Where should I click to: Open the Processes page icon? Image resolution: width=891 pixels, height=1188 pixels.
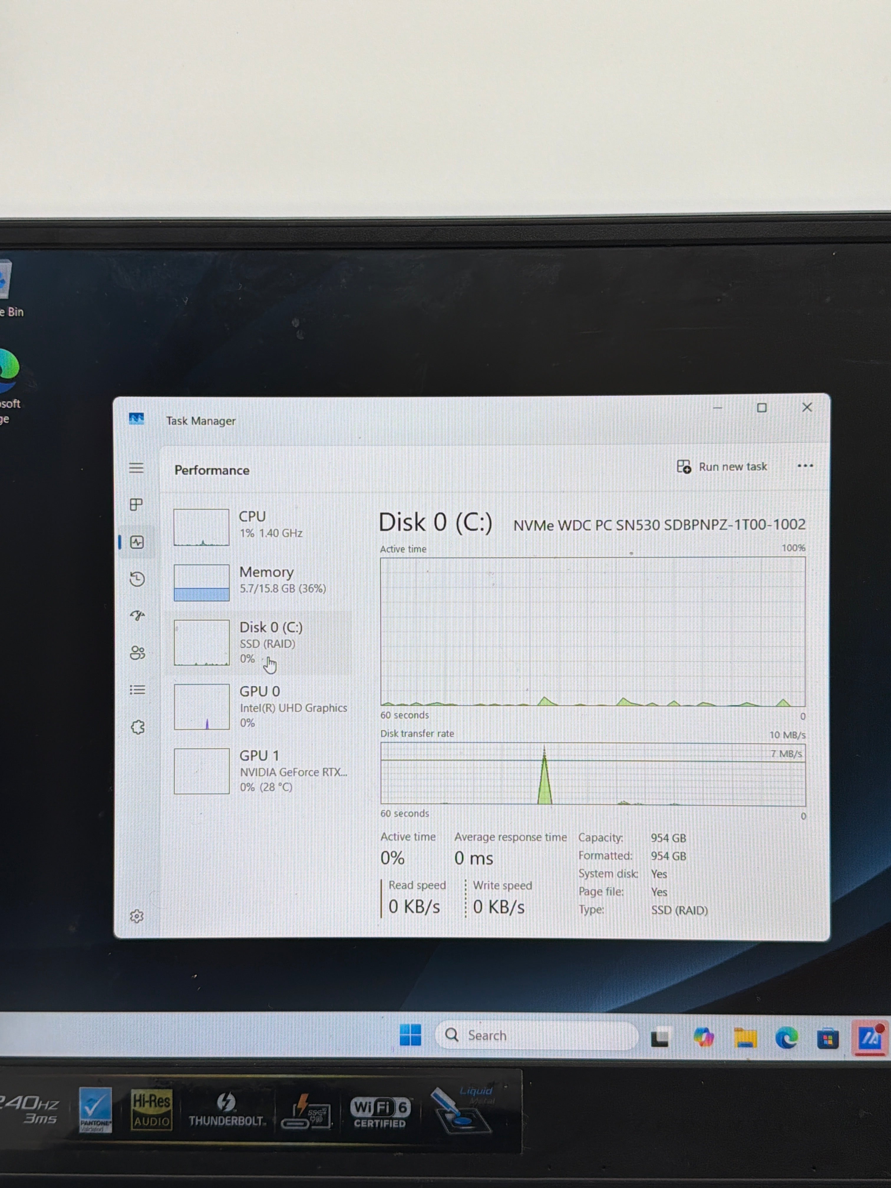(136, 504)
